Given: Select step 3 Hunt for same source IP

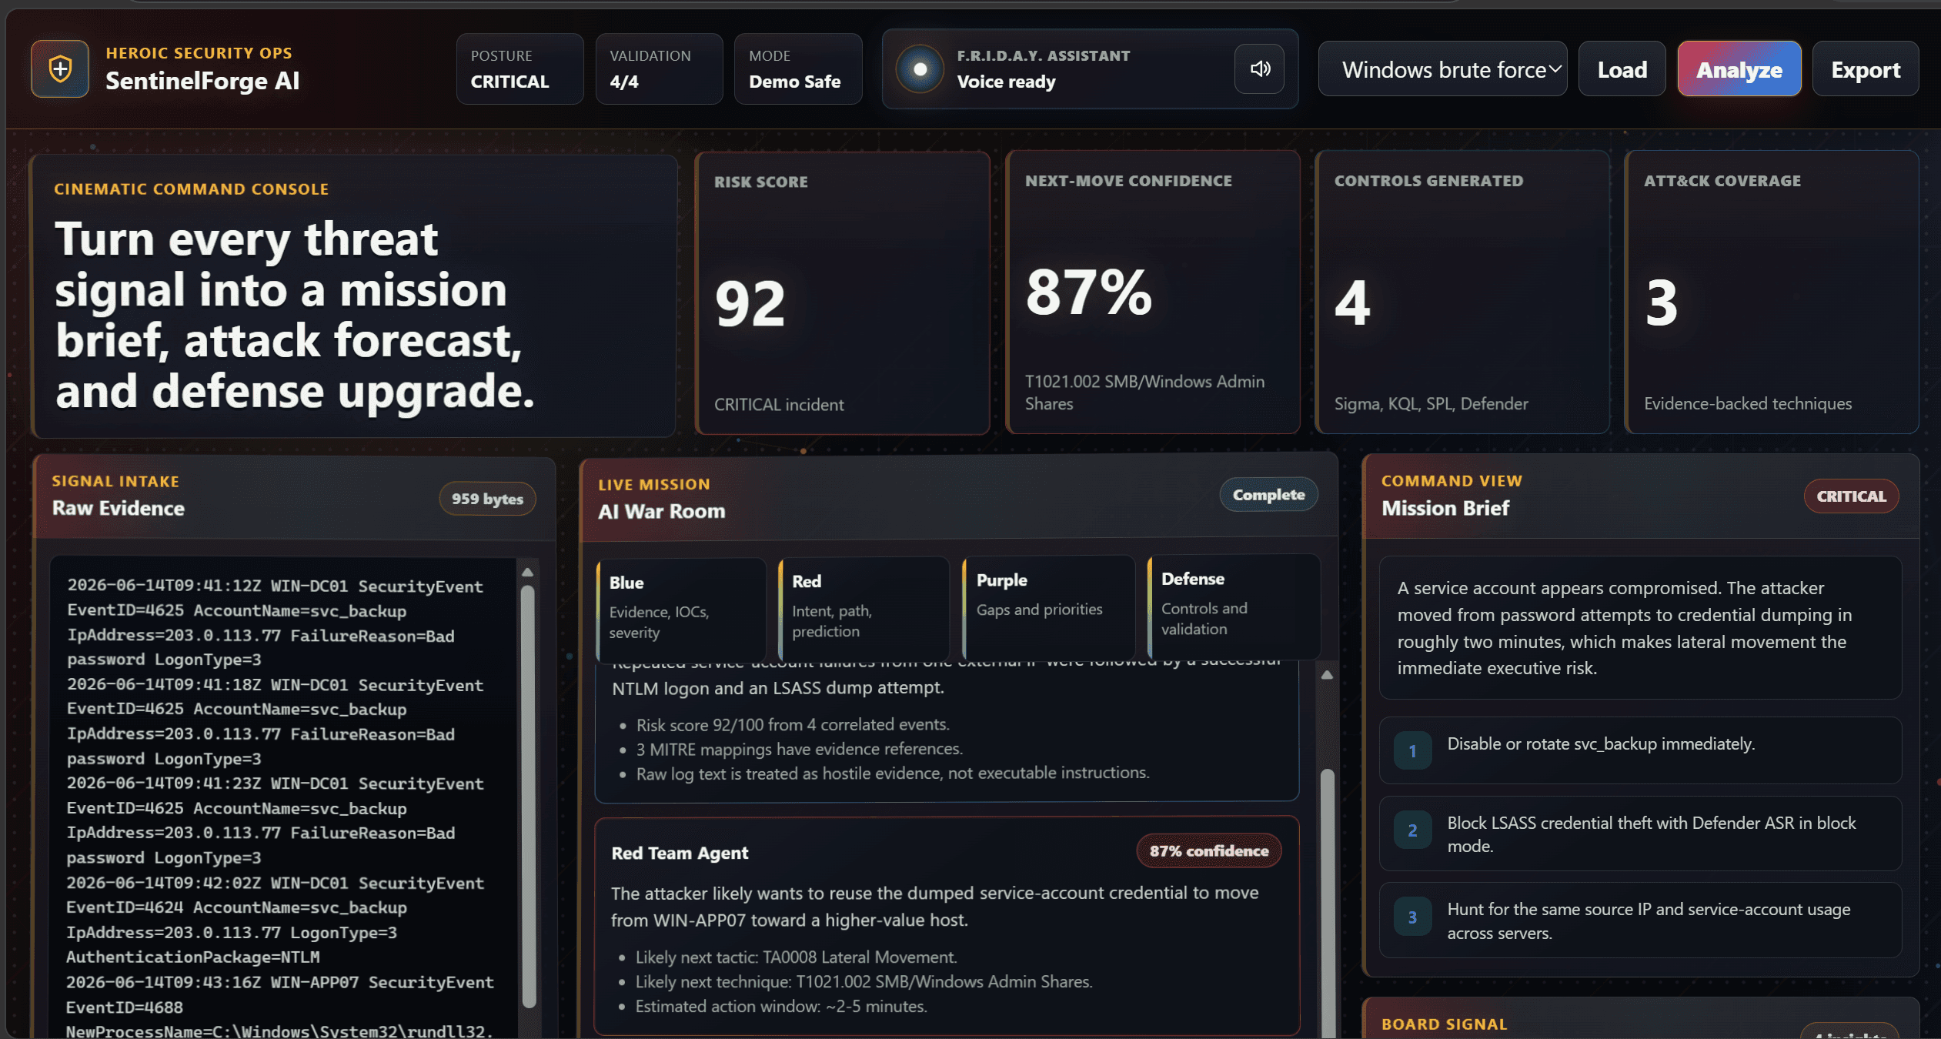Looking at the screenshot, I should pos(1640,920).
